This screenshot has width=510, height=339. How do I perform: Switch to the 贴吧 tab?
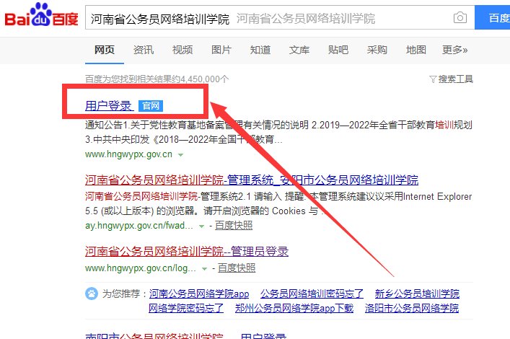pos(338,50)
